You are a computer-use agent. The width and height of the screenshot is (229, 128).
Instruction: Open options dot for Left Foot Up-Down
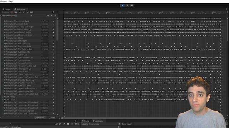[54, 60]
